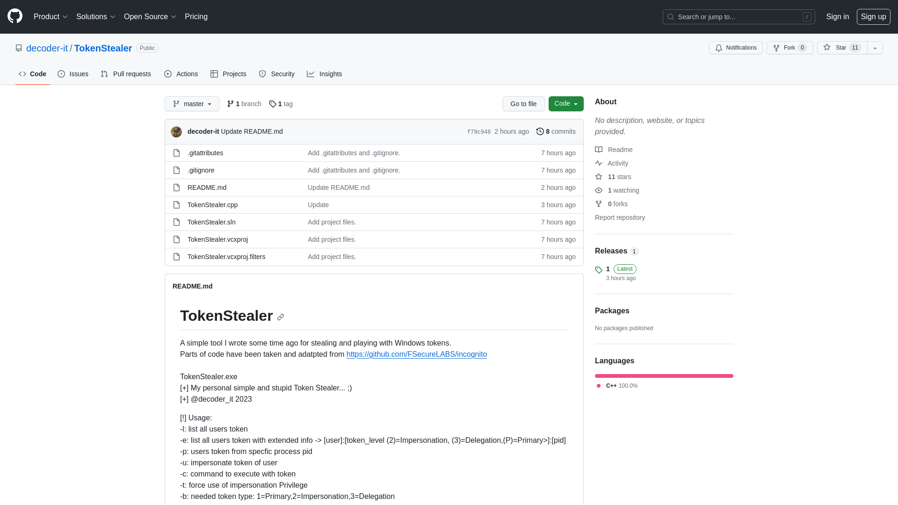Click the file icon beside TokenStealer.vcxproj
This screenshot has height=505, width=898.
click(x=176, y=239)
